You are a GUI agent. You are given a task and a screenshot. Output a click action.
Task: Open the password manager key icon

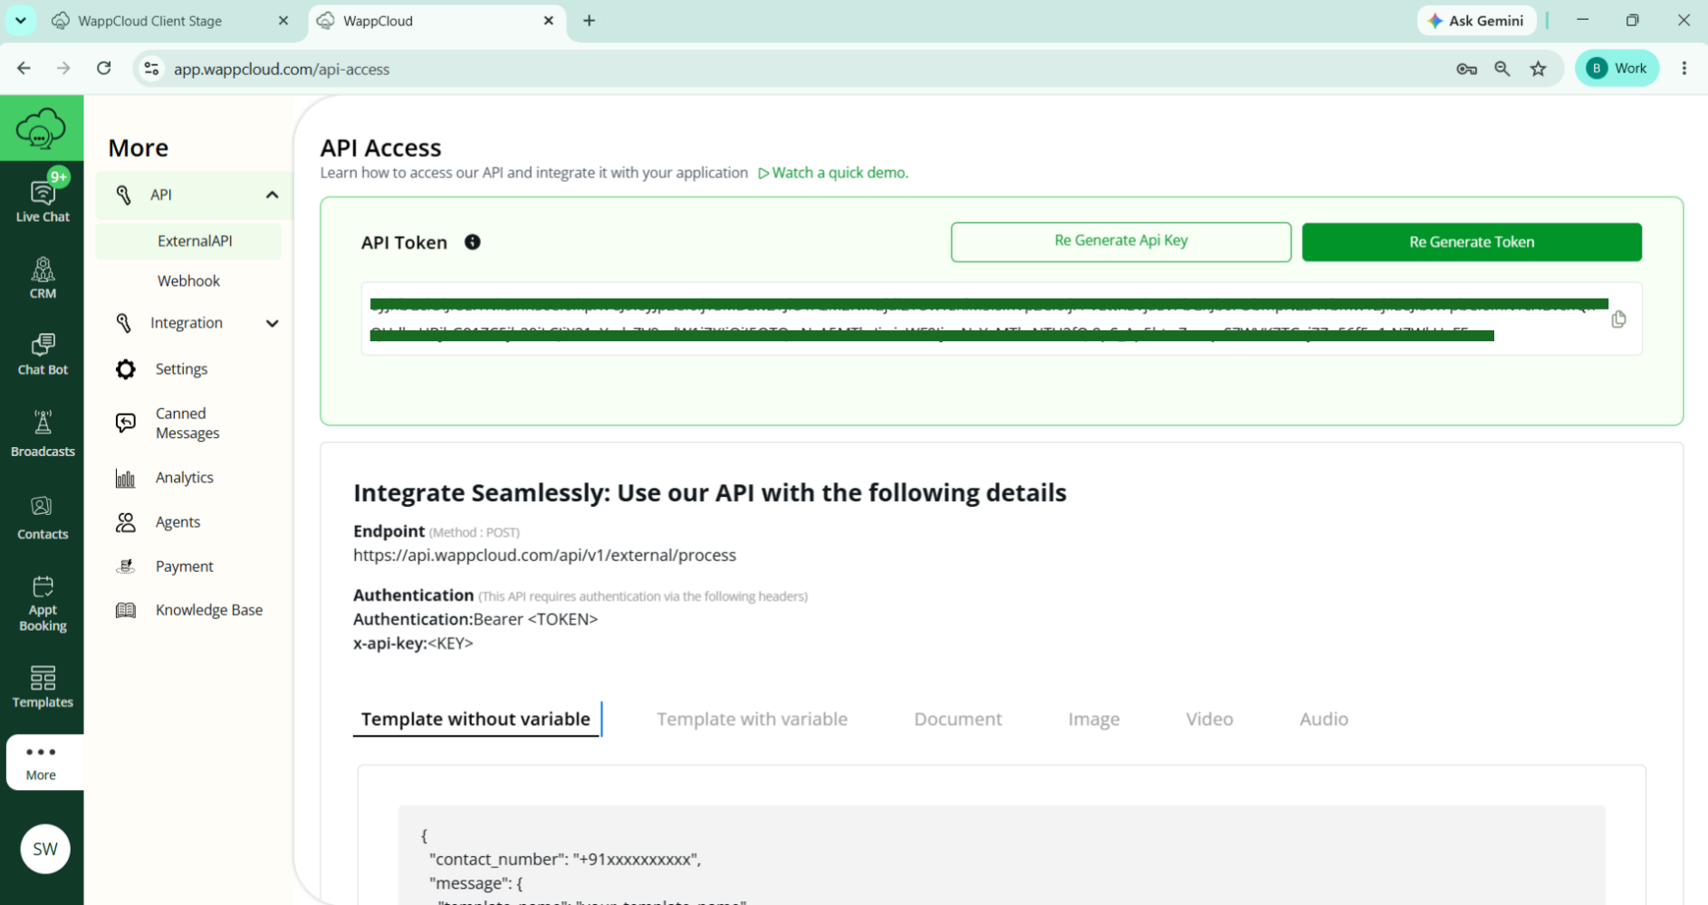1466,68
